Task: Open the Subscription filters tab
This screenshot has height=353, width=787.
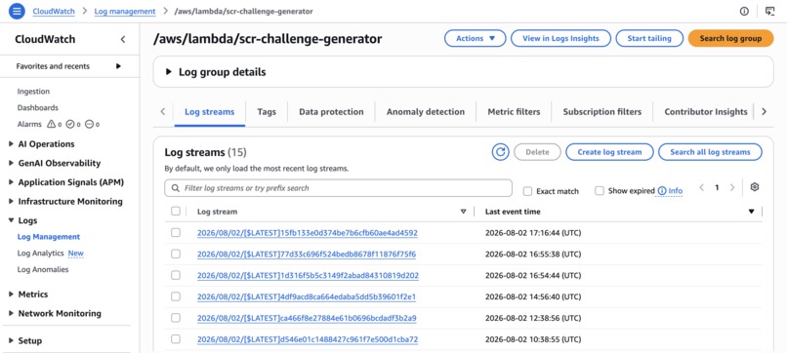Action: pyautogui.click(x=602, y=112)
